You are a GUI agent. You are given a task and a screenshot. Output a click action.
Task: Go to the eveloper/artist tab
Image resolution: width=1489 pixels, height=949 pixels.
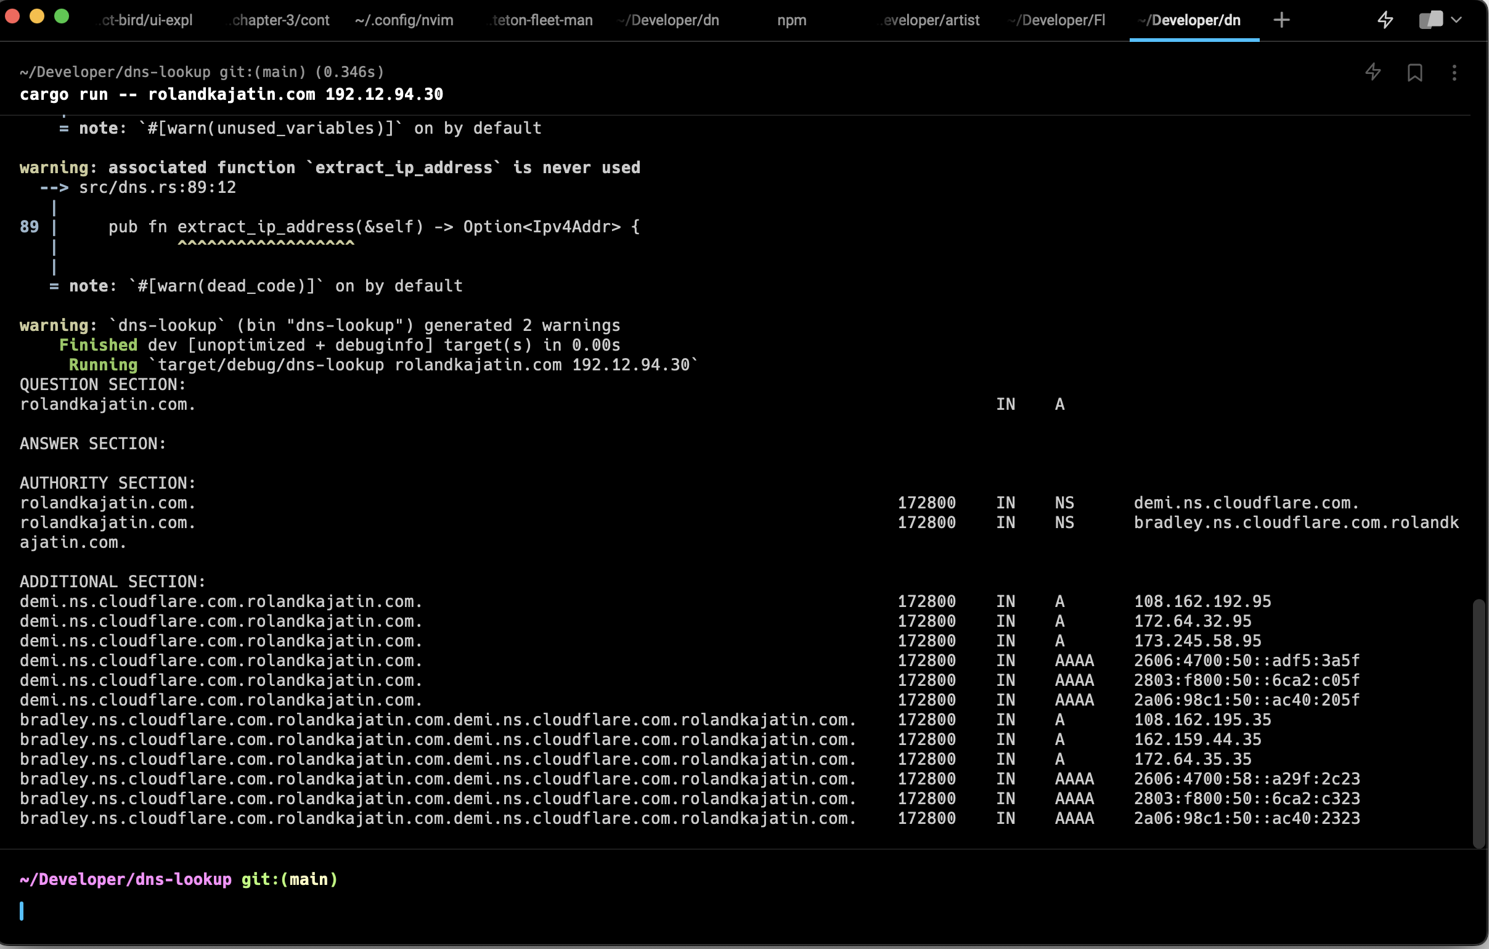930,20
